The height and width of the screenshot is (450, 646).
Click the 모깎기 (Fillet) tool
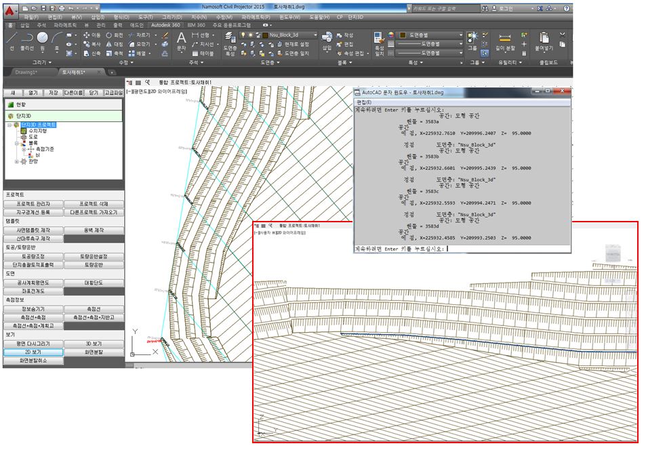pos(139,44)
